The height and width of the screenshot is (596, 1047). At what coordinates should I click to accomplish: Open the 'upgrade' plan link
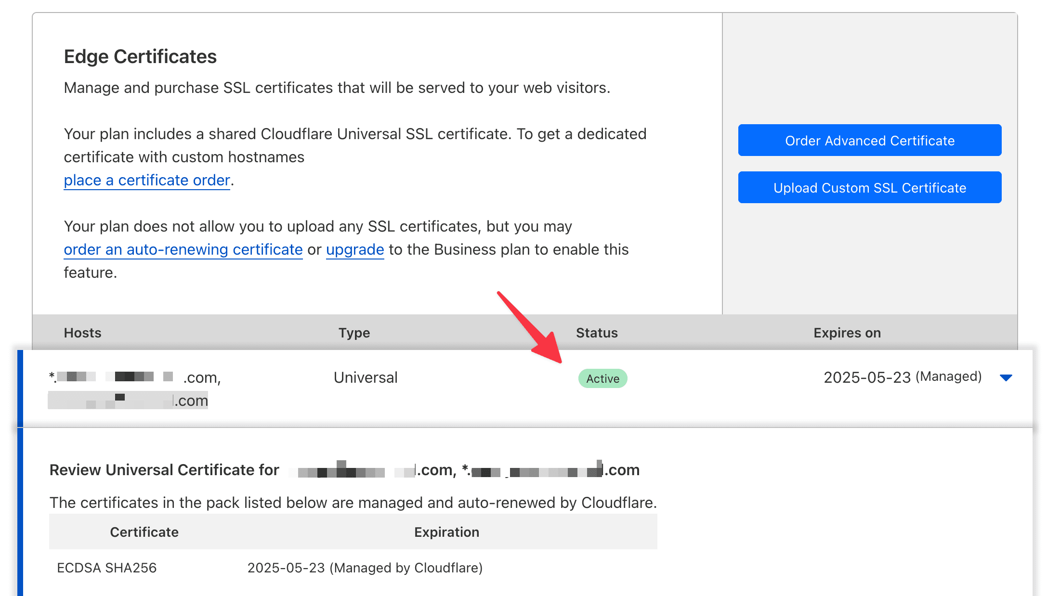(355, 249)
